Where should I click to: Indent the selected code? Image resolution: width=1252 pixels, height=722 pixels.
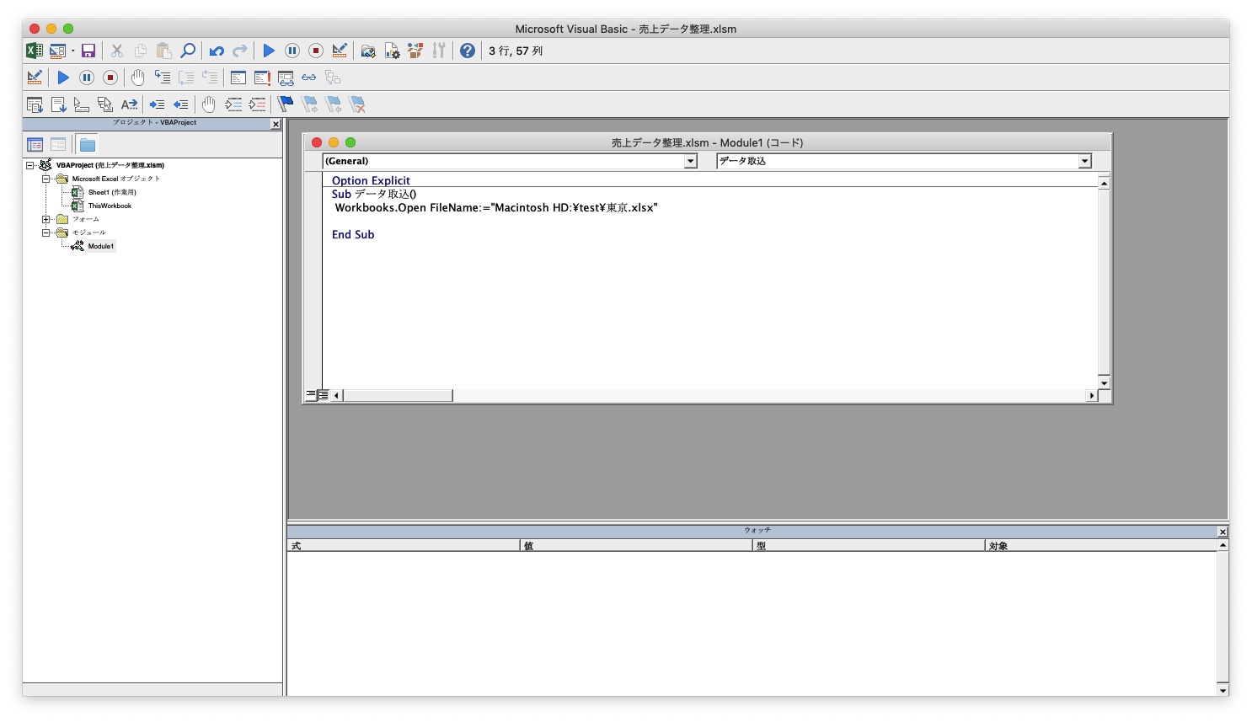pyautogui.click(x=158, y=104)
